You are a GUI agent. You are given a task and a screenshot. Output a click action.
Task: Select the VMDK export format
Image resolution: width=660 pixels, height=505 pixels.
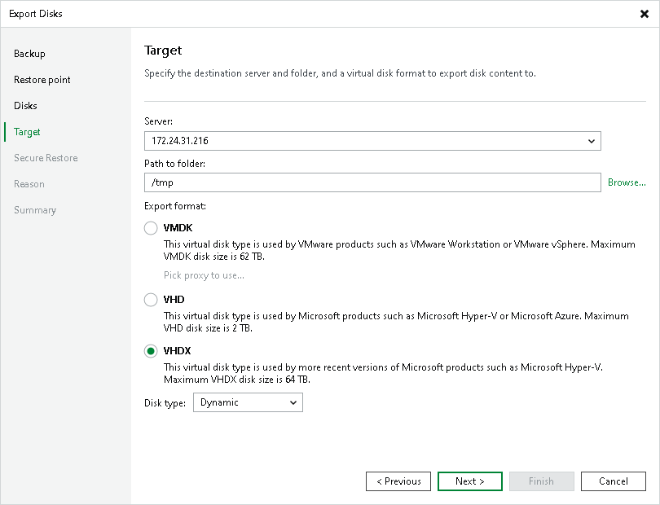point(151,228)
